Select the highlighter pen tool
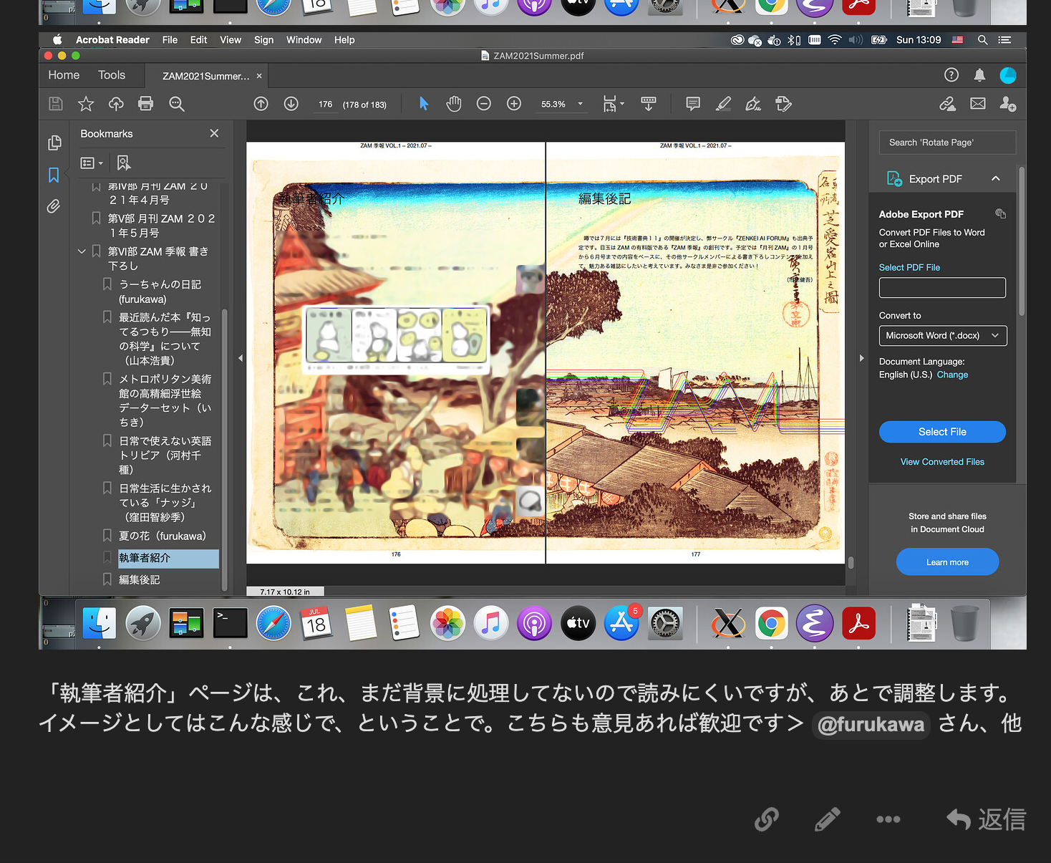The image size is (1051, 863). pos(723,104)
